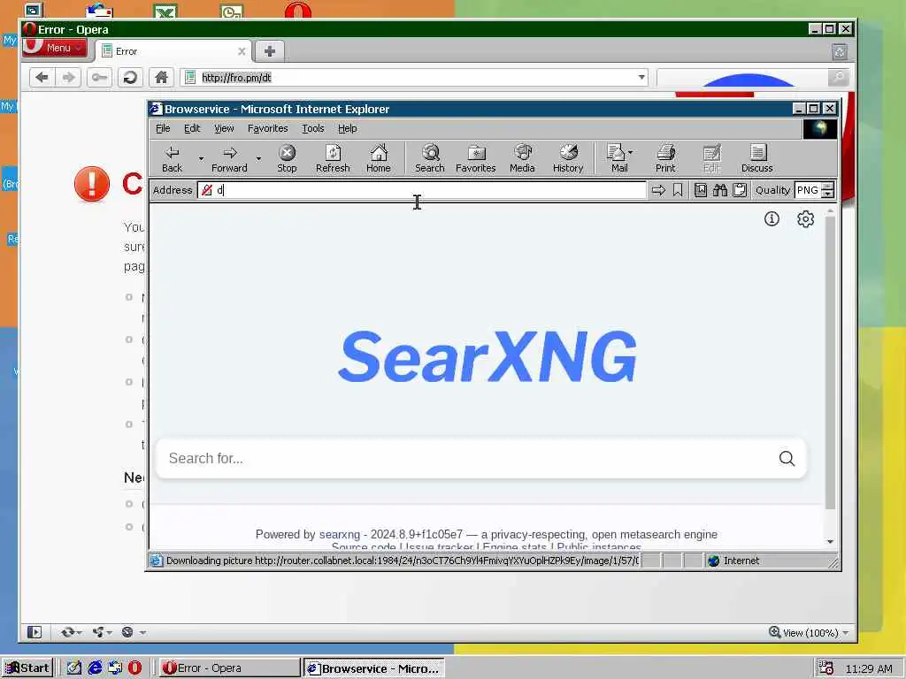Image resolution: width=906 pixels, height=679 pixels.
Task: Open SearXNG preferences gear icon
Action: 805,219
